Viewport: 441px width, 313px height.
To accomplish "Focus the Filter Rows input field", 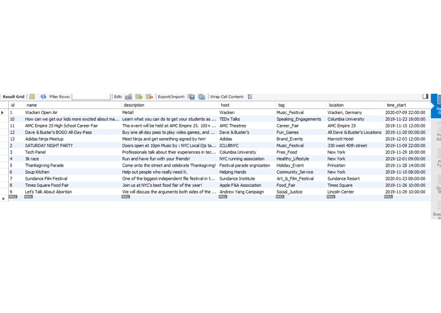I will [91, 96].
